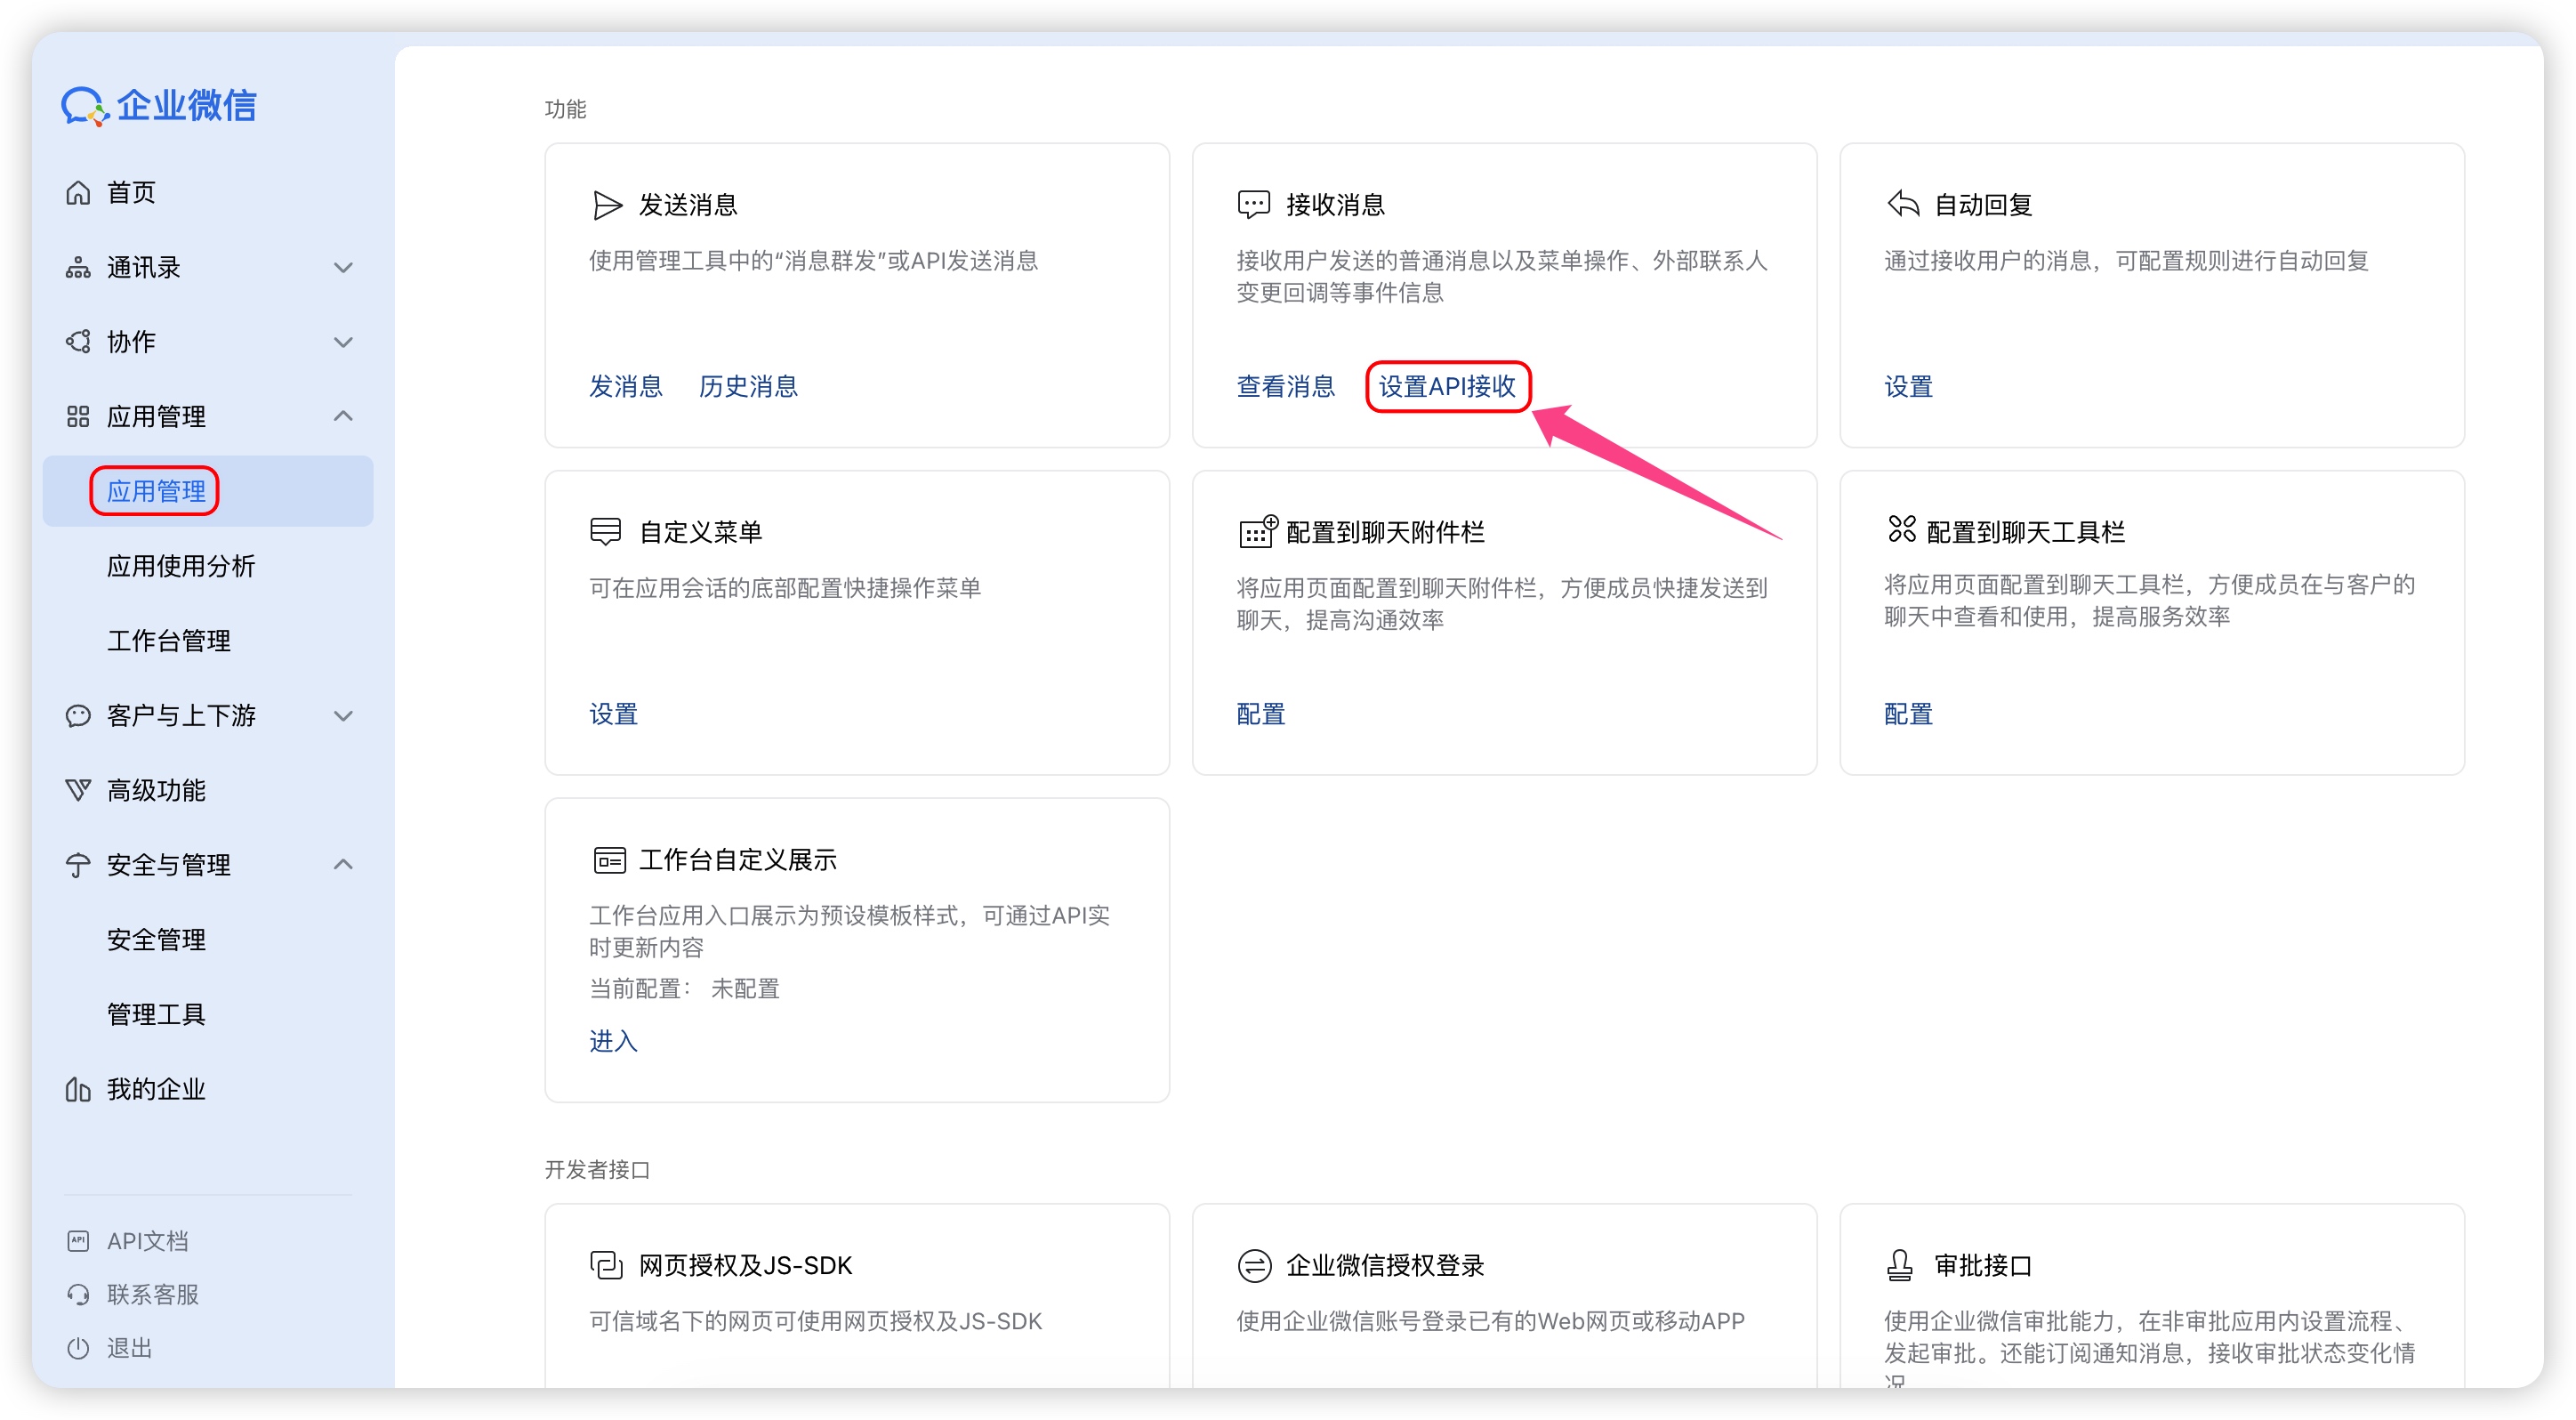Click the 企业微信 logo

159,105
